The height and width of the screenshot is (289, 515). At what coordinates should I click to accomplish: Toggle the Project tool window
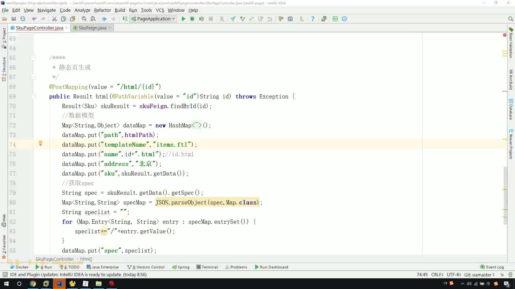tap(4, 38)
